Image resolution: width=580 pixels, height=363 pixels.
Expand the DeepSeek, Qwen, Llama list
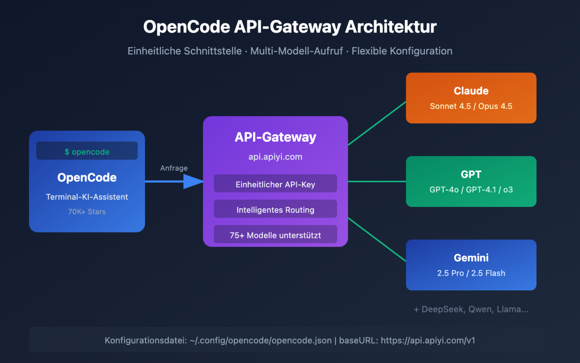(471, 309)
